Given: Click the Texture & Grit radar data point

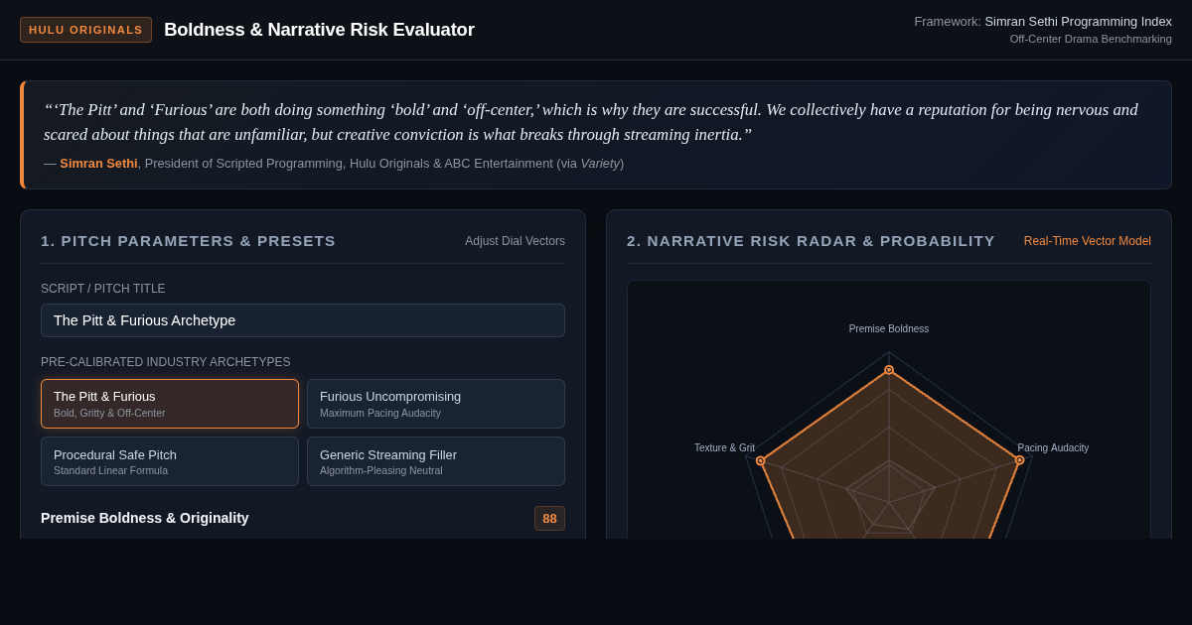Looking at the screenshot, I should (x=760, y=460).
